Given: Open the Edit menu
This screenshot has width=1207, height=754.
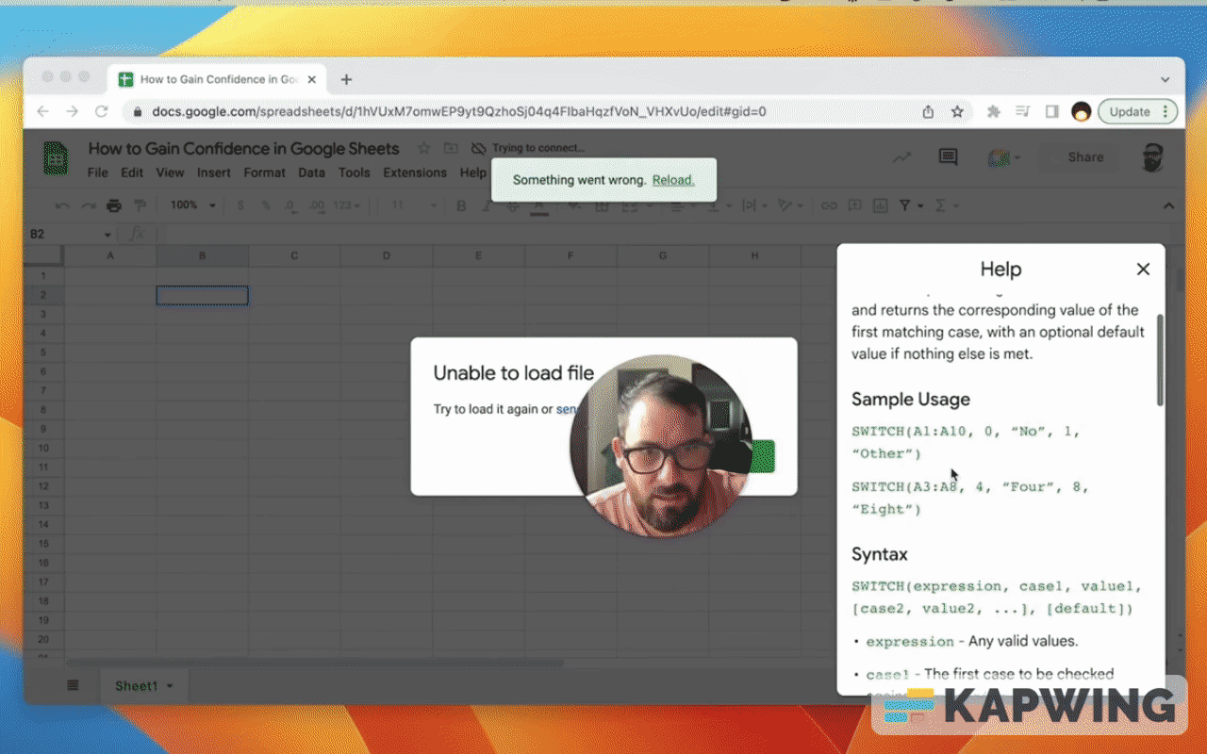Looking at the screenshot, I should (132, 172).
